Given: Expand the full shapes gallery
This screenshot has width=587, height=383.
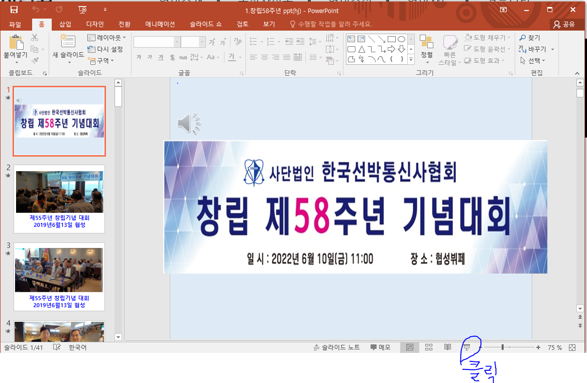Looking at the screenshot, I should point(411,59).
